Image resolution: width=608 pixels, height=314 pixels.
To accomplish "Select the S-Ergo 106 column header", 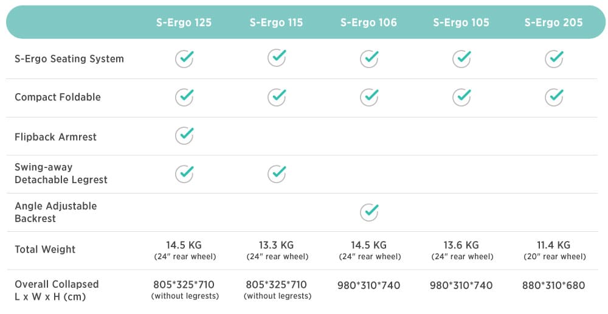I will pyautogui.click(x=368, y=23).
